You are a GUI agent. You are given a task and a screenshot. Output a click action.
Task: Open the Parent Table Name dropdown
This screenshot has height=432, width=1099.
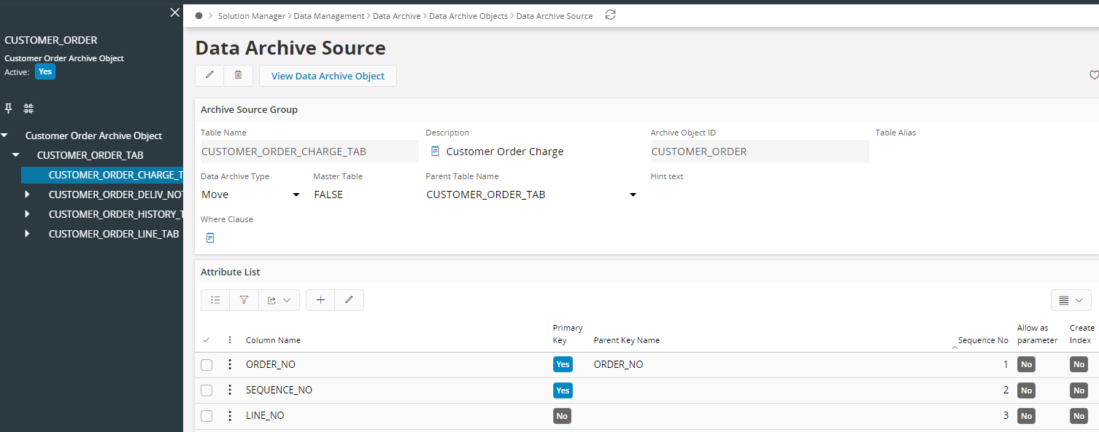click(x=633, y=195)
